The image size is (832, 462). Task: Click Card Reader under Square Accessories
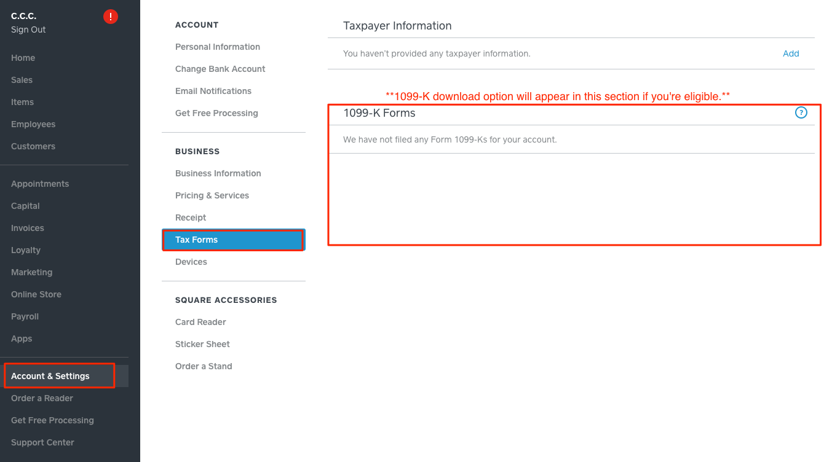tap(200, 322)
